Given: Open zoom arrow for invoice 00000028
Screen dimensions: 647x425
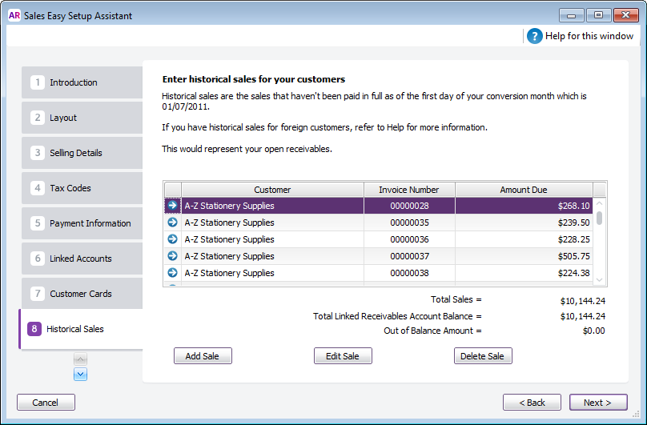Looking at the screenshot, I should click(172, 205).
